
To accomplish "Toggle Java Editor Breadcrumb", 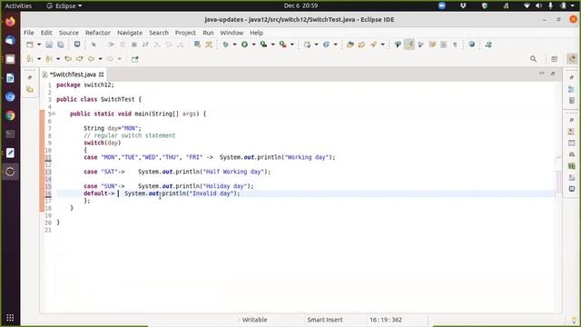I will point(398,45).
